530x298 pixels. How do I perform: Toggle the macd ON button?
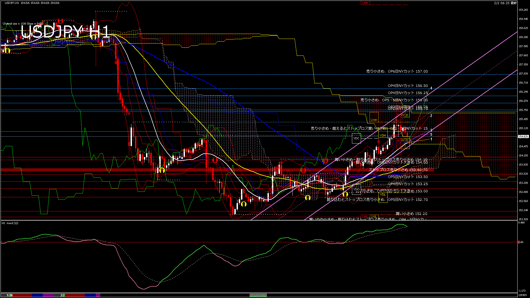(258, 296)
